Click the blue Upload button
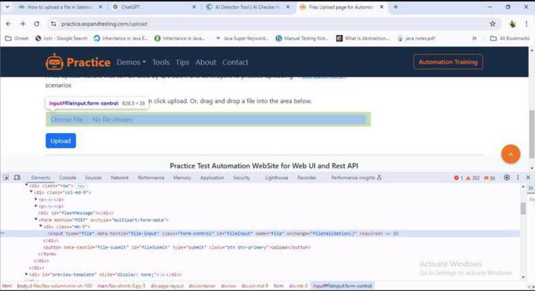This screenshot has height=291, width=535. click(x=61, y=141)
